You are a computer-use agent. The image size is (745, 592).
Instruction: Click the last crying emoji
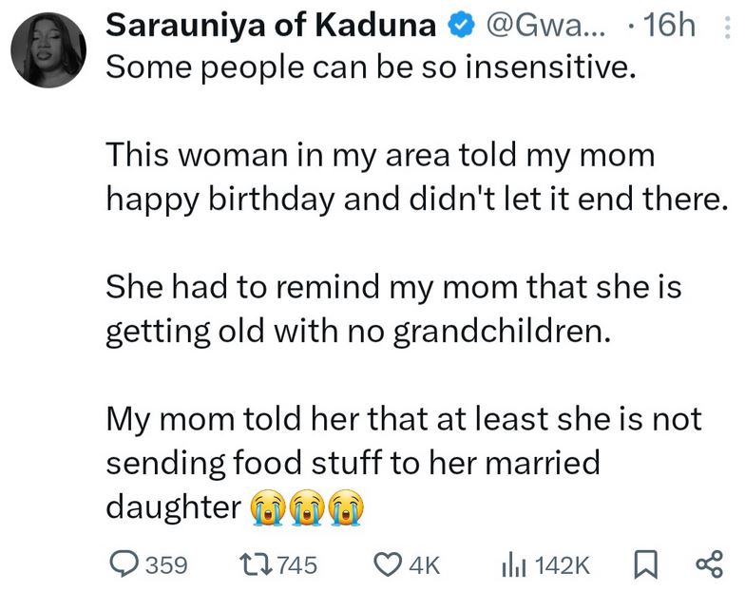344,510
